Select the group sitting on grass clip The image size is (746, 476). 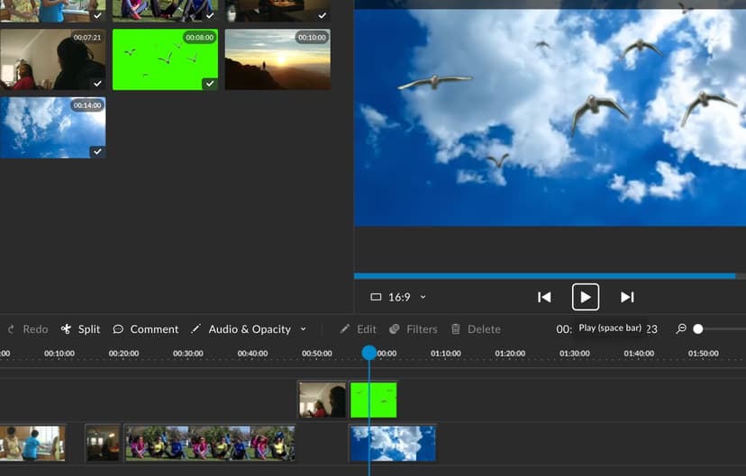click(210, 444)
